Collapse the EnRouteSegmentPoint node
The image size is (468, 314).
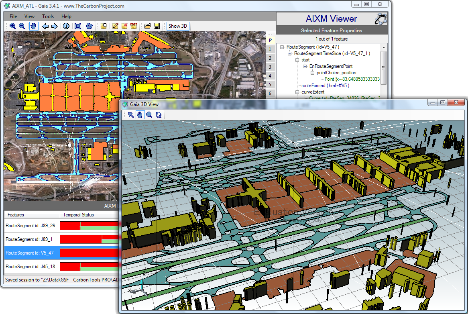tap(305, 66)
